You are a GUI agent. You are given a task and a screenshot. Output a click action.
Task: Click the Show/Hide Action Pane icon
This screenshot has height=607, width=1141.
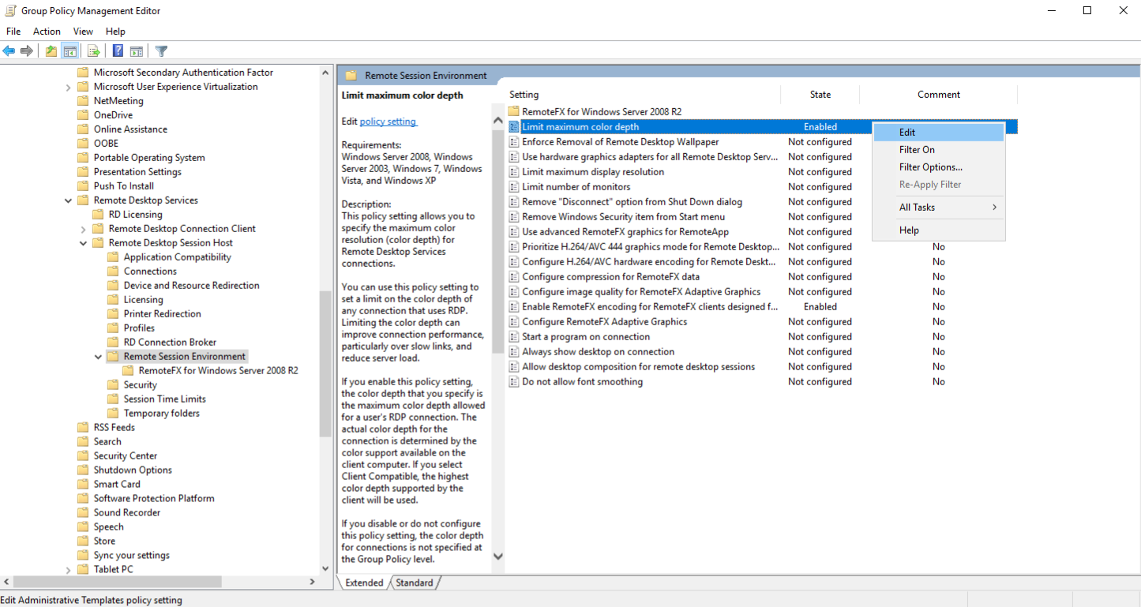pyautogui.click(x=136, y=51)
